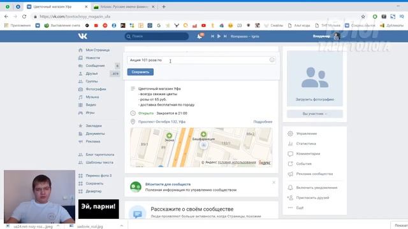Open the ВКонтакте для сообществ link
The image size is (408, 229).
point(168,184)
